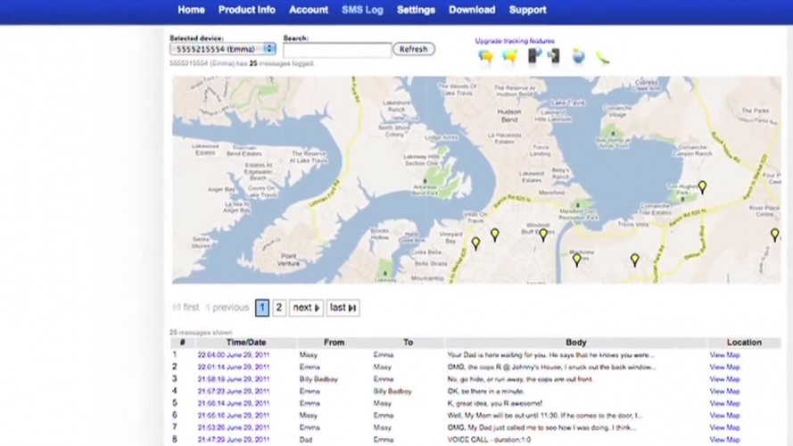This screenshot has width=793, height=446.
Task: Click sender 'Dad' in row 8
Action: 305,440
